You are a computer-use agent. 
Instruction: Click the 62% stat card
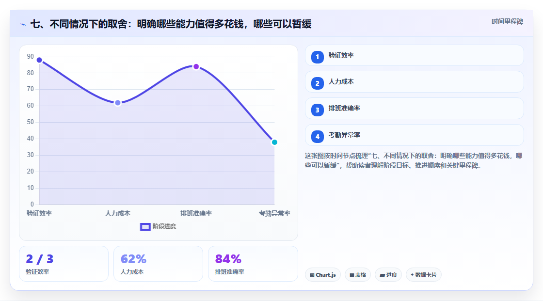coord(158,264)
